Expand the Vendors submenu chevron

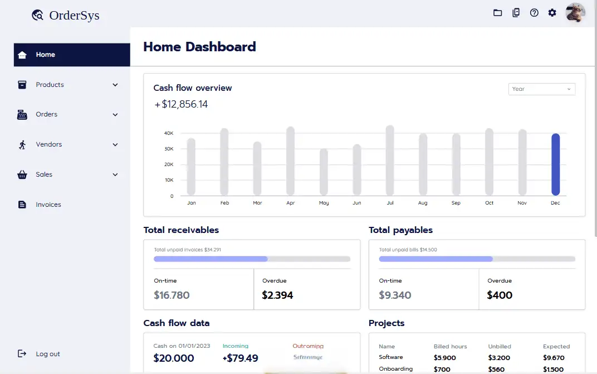(115, 144)
